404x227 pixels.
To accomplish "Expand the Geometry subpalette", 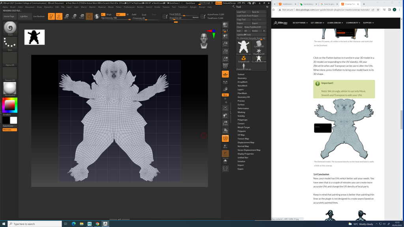I will pos(242,78).
